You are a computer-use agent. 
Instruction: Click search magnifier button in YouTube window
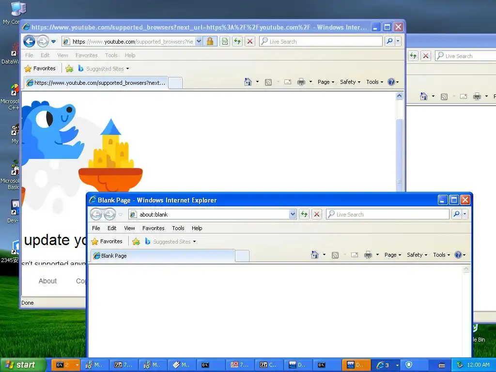pyautogui.click(x=390, y=41)
